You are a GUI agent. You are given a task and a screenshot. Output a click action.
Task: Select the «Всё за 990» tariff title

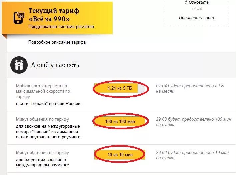pos(49,19)
